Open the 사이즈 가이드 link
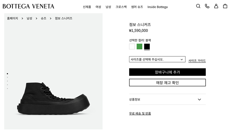230x132 pixels. pyautogui.click(x=197, y=61)
